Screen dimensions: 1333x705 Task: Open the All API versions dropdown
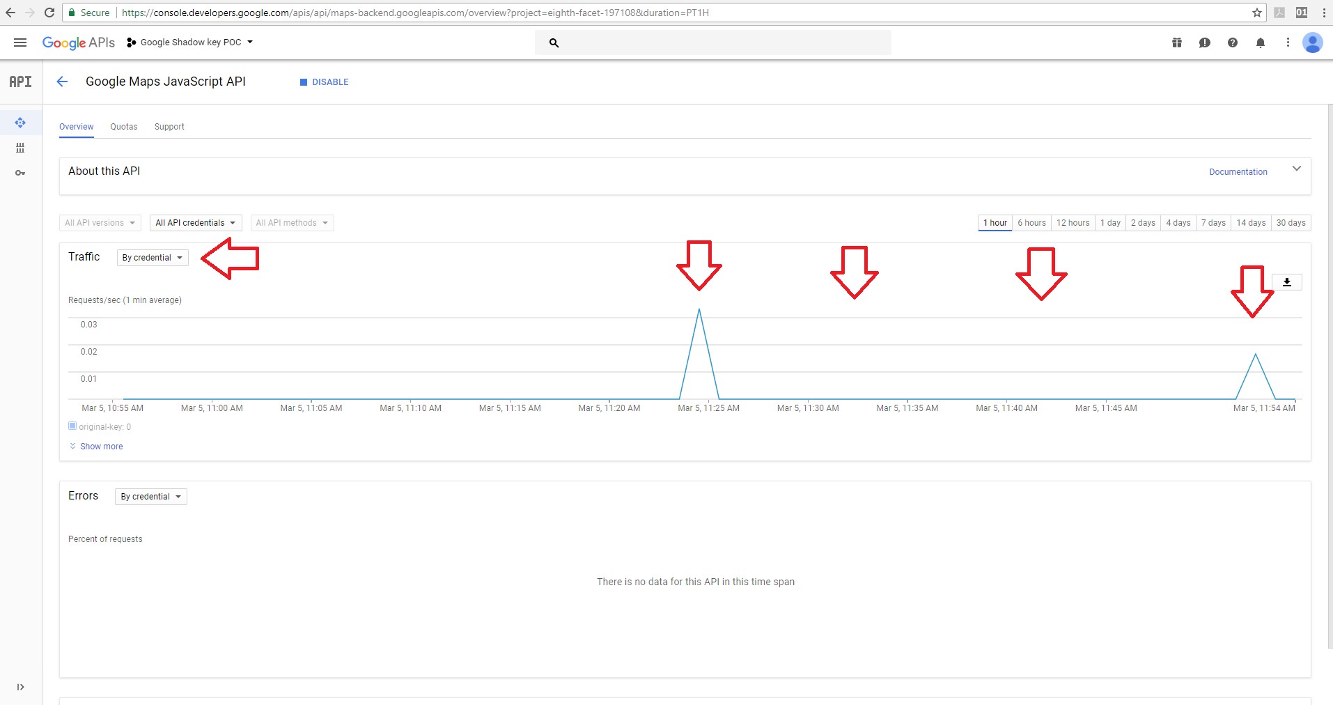pos(100,223)
